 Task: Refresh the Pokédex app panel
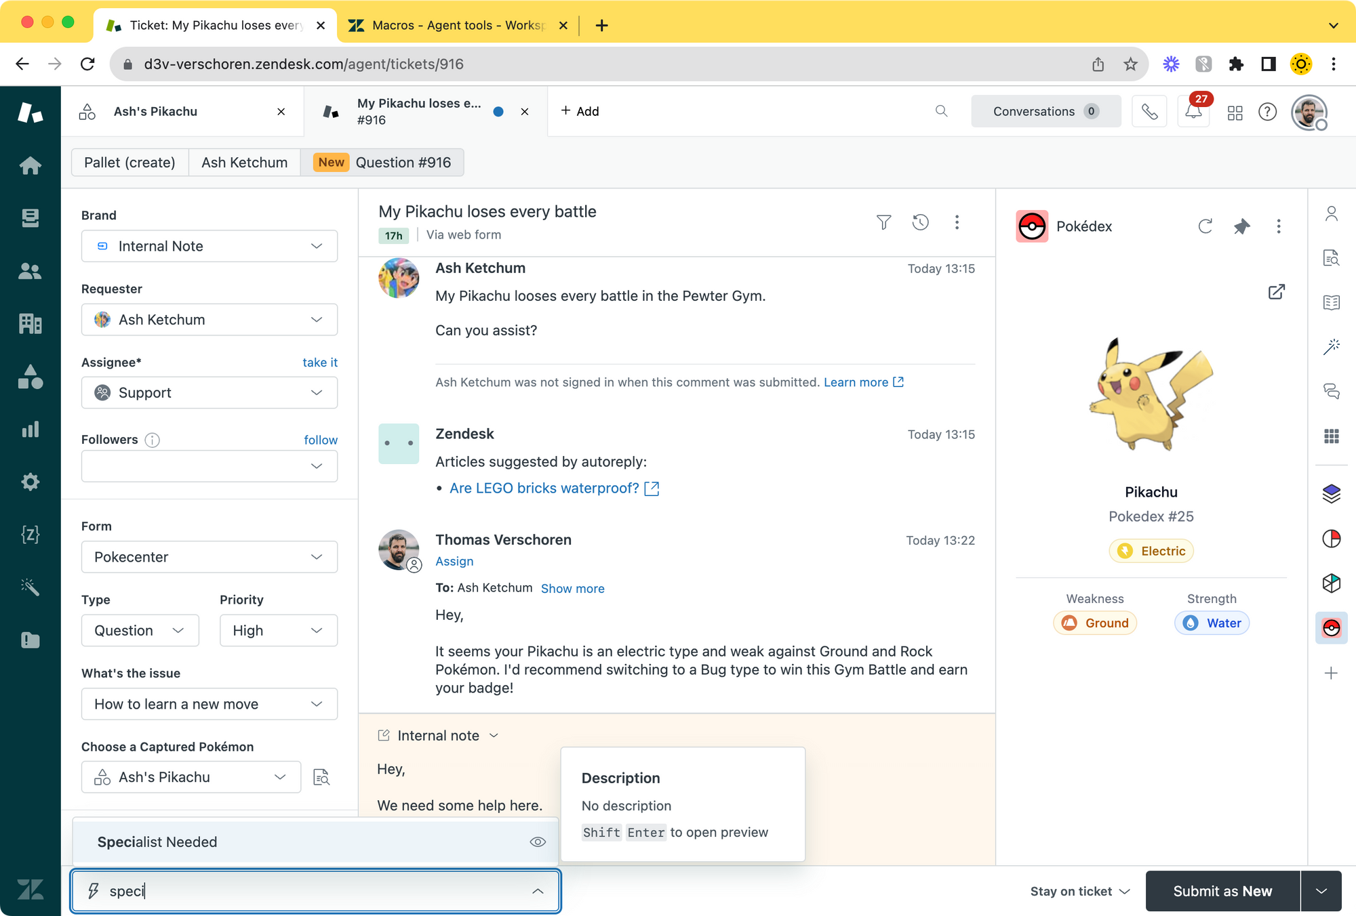[1205, 226]
